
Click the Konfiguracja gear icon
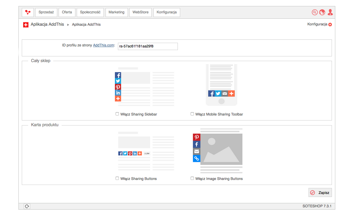330,24
